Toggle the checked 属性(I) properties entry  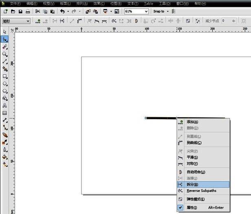click(192, 207)
